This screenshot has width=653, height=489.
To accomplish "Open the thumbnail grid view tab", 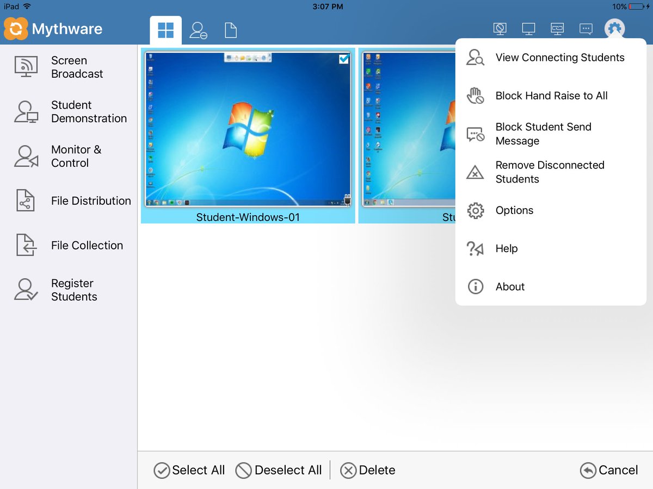I will pos(165,30).
